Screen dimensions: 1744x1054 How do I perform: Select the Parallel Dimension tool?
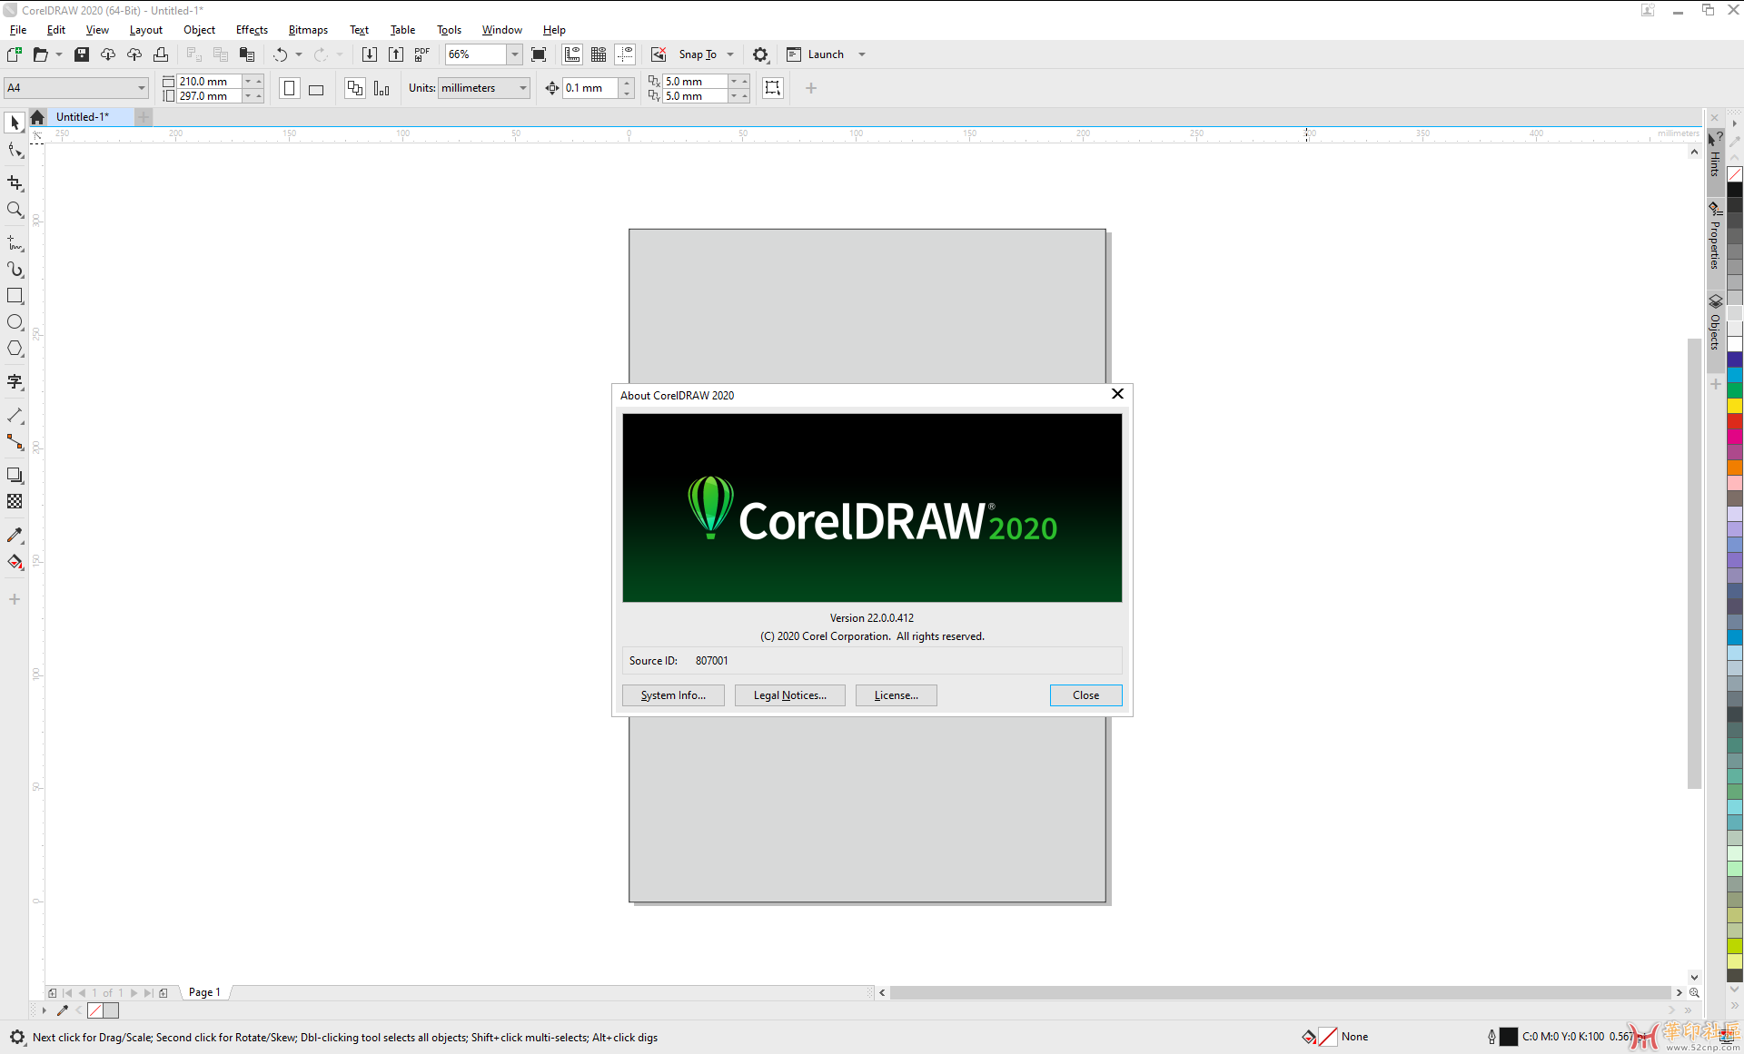point(15,416)
